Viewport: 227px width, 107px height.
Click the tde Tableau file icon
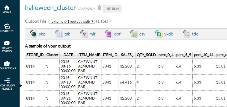(186, 34)
